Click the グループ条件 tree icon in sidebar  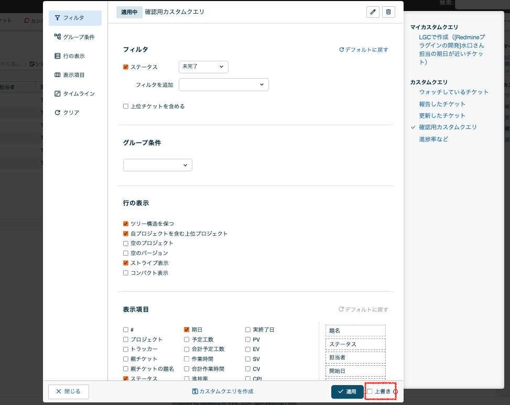pos(58,37)
